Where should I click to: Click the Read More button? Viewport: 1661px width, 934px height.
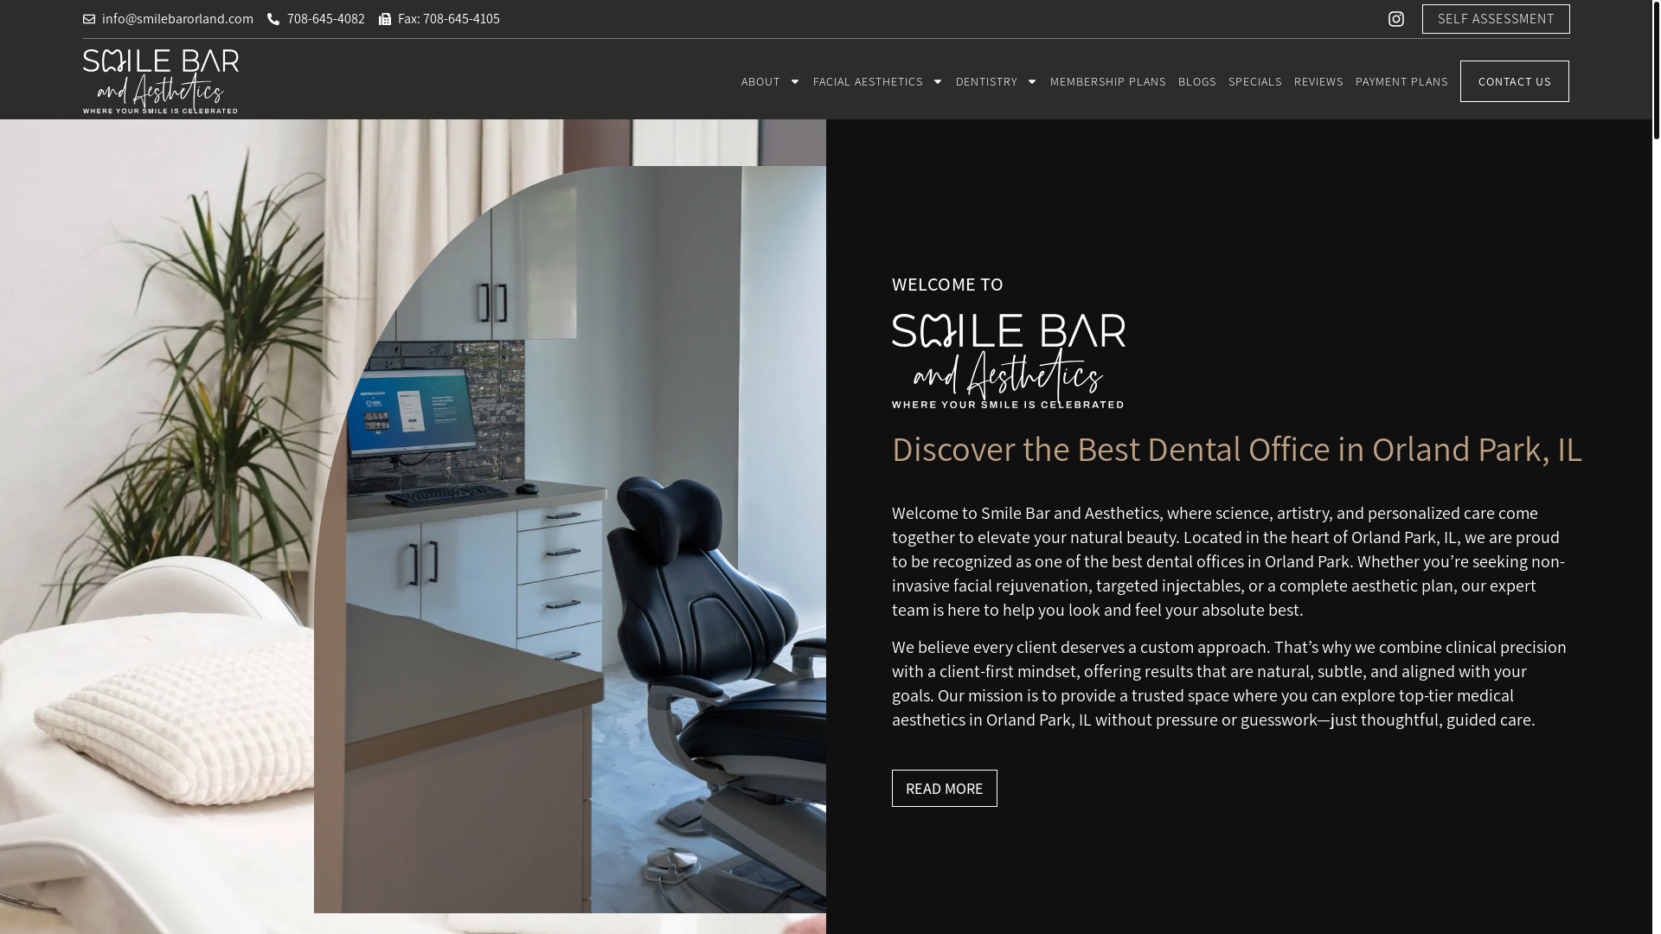pyautogui.click(x=945, y=788)
